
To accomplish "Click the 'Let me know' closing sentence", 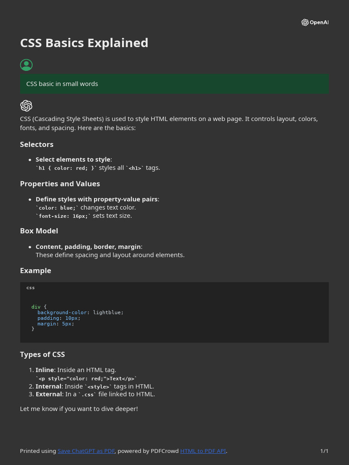I will [x=79, y=409].
